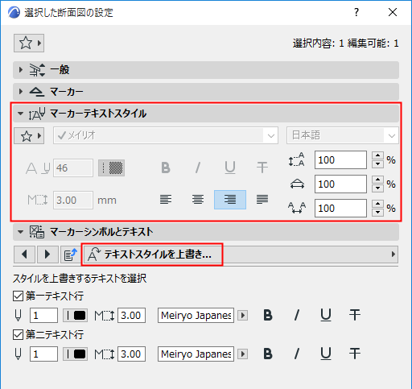
Task: Go to previous parameter page
Action: [24, 255]
